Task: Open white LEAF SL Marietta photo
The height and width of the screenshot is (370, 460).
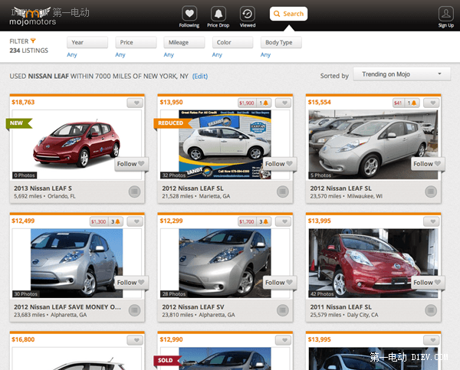Action: point(225,144)
